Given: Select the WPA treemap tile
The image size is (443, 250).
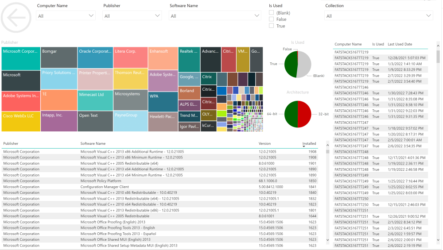Looking at the screenshot, I should (x=163, y=102).
